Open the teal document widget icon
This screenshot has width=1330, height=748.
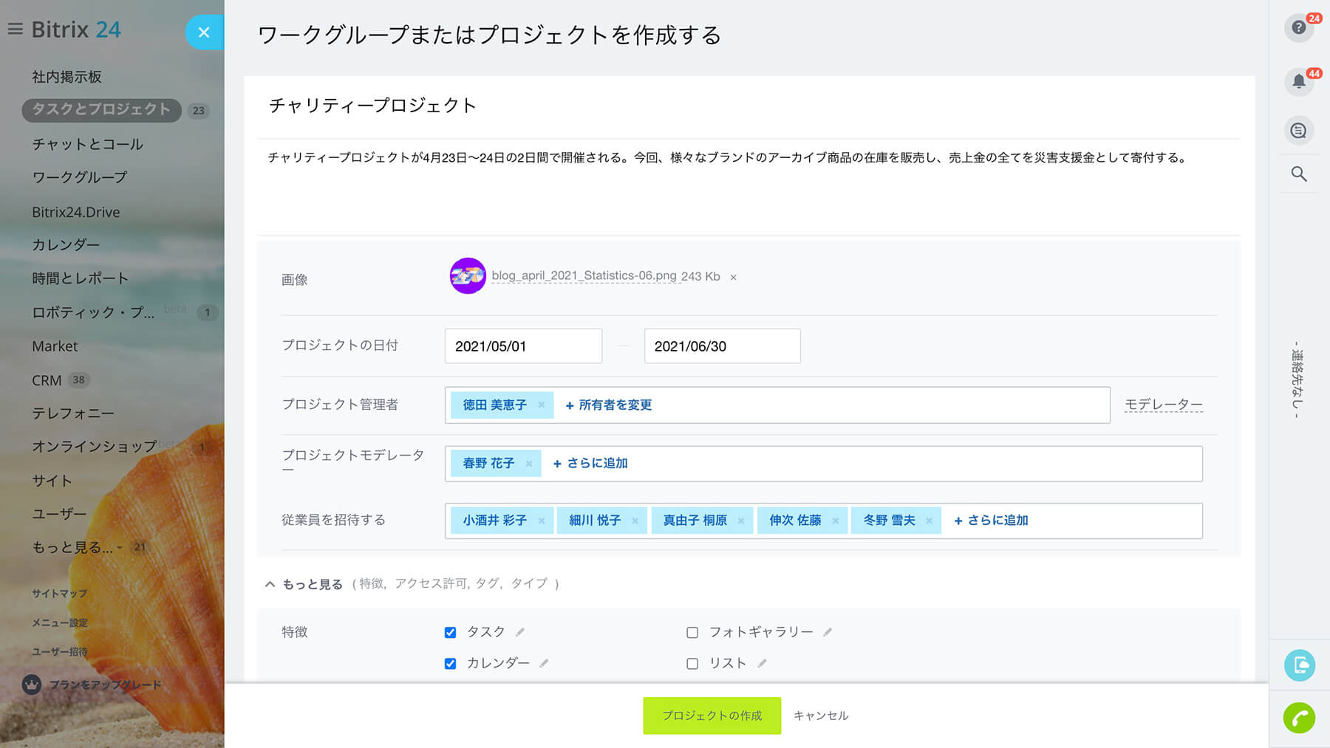(1300, 665)
